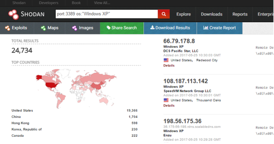The width and height of the screenshot is (274, 144).
Task: Open IP address 108.187.113.142 result
Action: 185,81
